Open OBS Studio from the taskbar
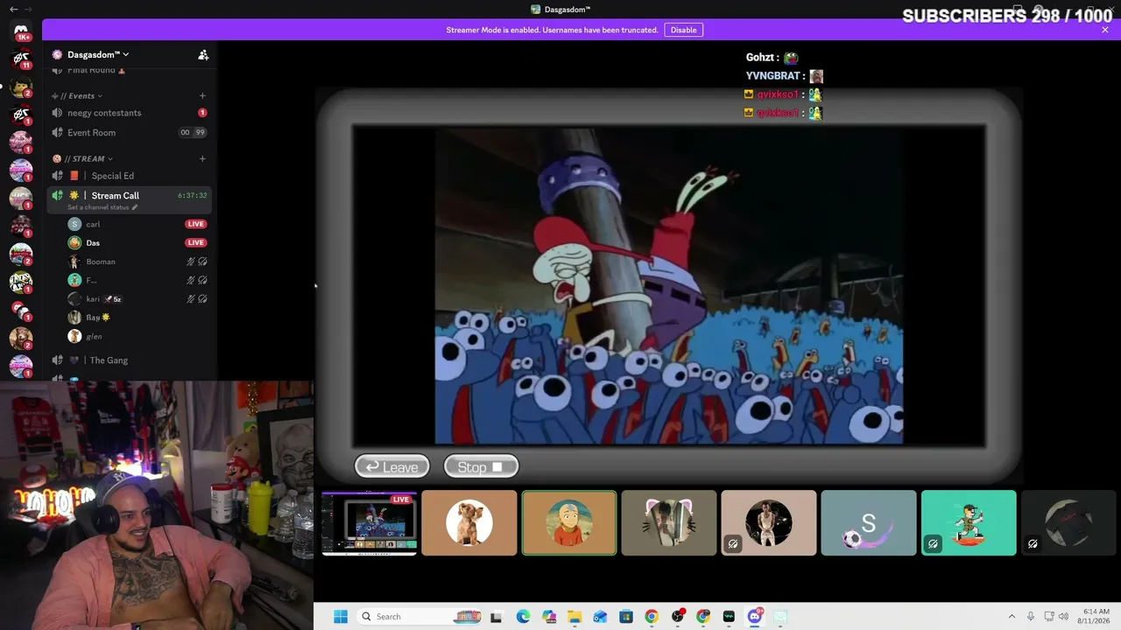 [677, 617]
